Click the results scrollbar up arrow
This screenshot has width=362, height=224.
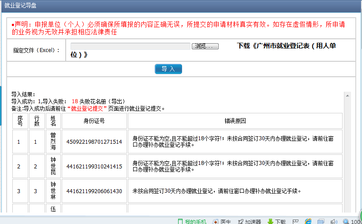tap(347, 95)
